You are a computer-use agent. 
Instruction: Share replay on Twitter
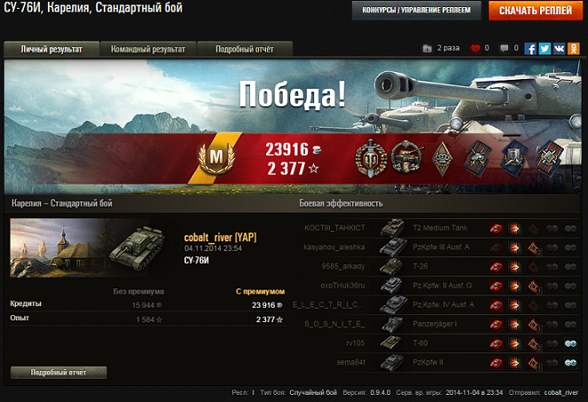click(545, 49)
